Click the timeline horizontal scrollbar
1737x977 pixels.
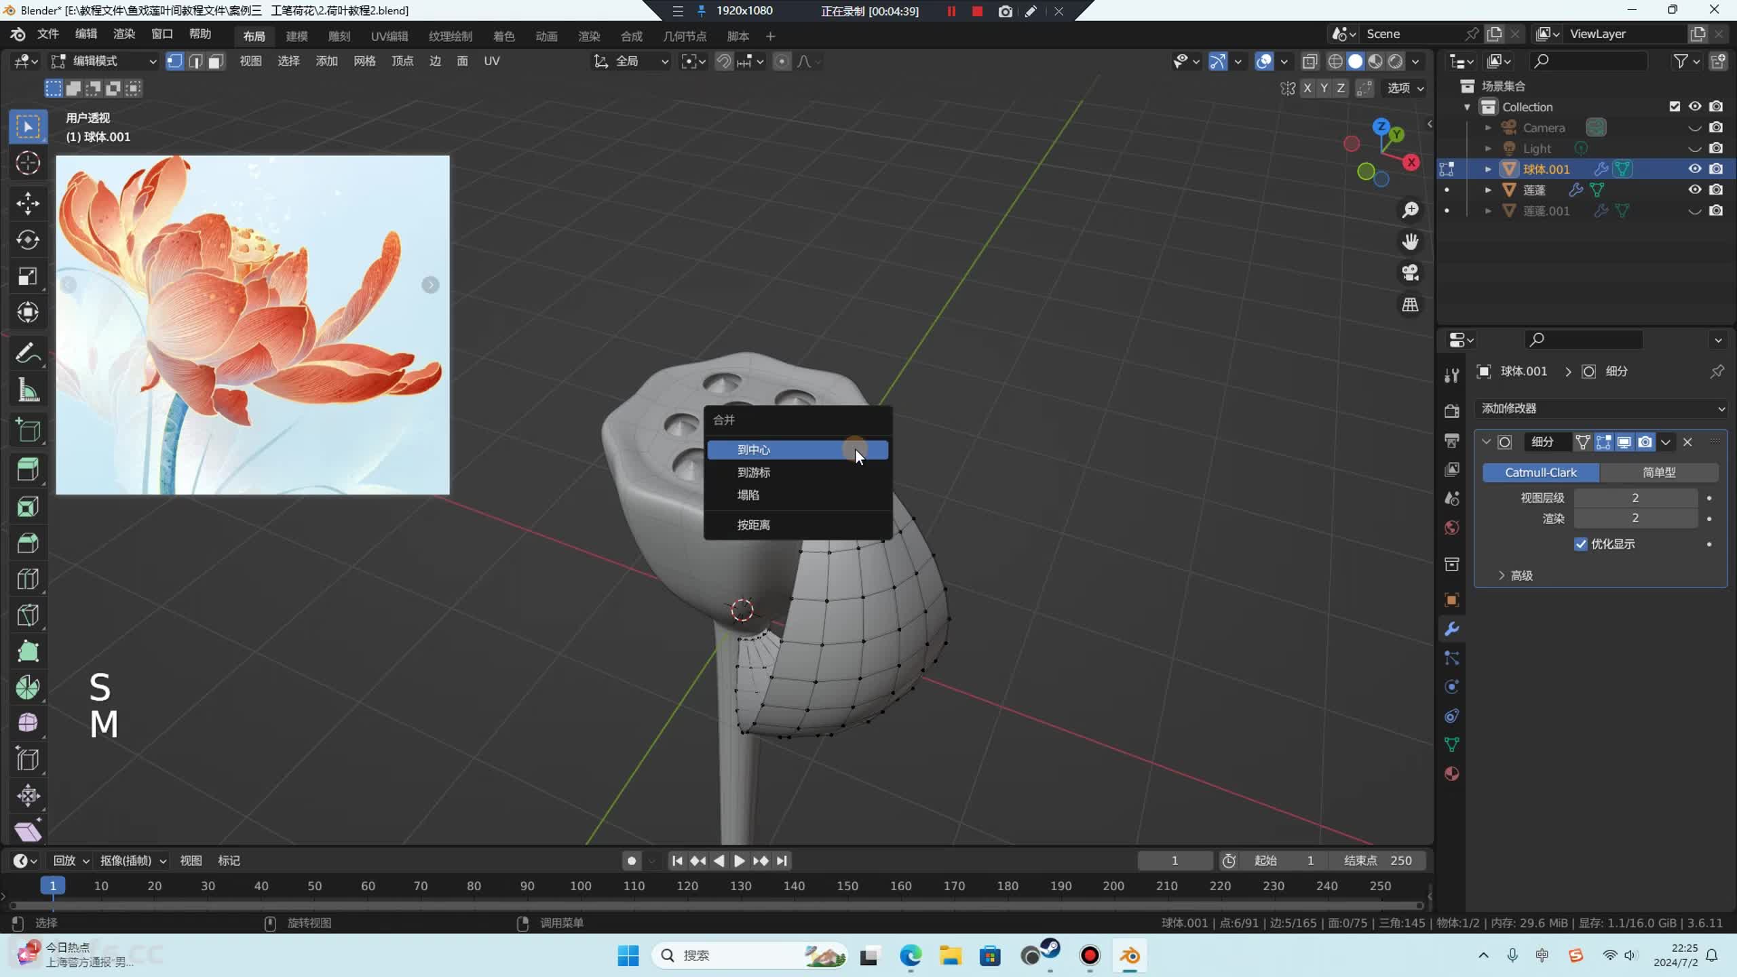pyautogui.click(x=716, y=905)
